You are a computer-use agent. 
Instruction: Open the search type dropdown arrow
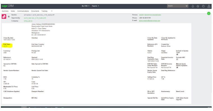(186, 6)
